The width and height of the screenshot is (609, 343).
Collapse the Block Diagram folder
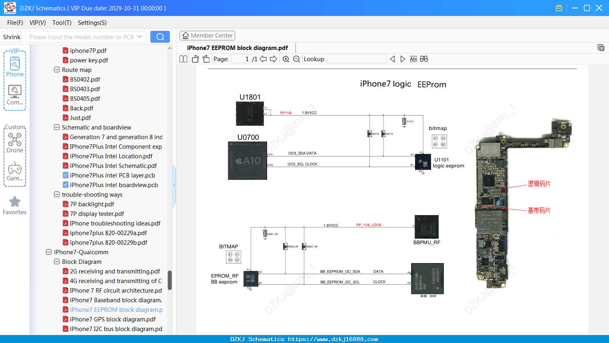tap(57, 261)
